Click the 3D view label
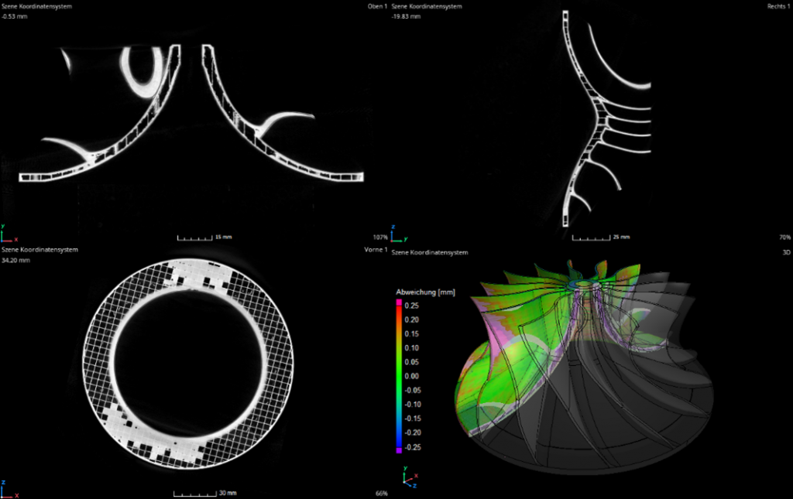793x499 pixels. (x=786, y=251)
